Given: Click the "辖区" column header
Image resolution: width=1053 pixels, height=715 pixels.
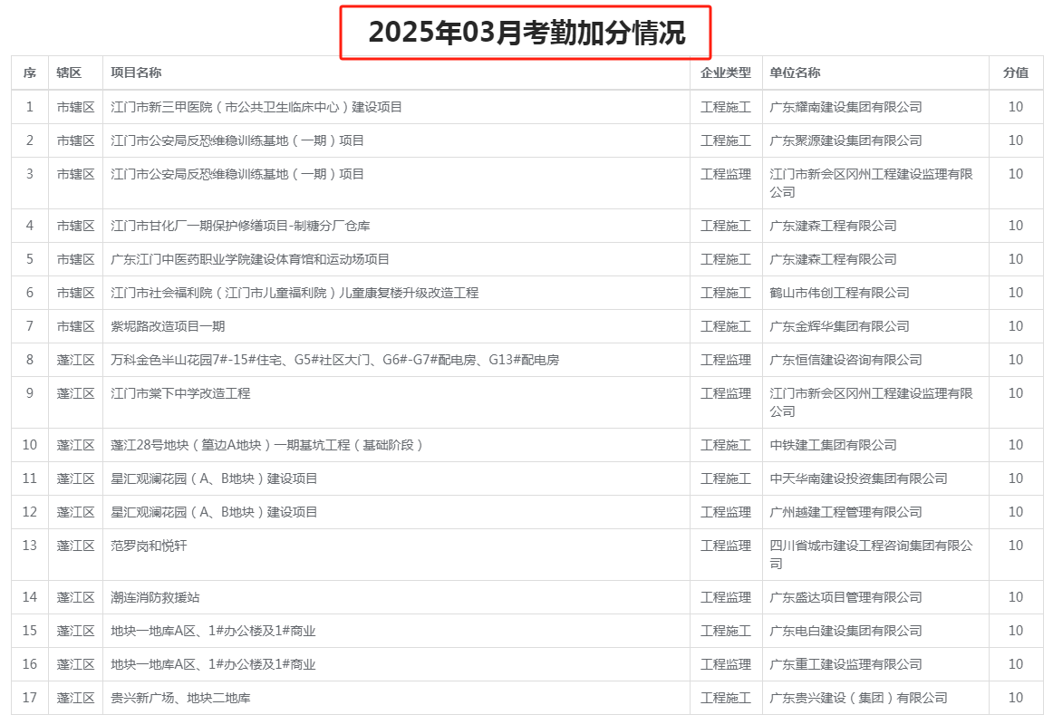Looking at the screenshot, I should point(69,72).
